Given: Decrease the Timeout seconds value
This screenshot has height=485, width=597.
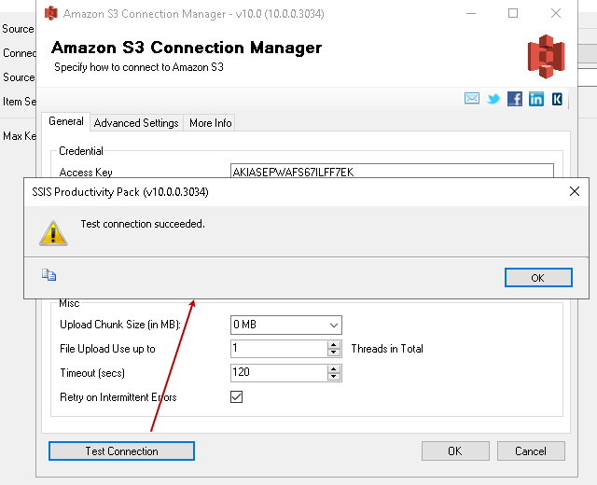Looking at the screenshot, I should (334, 377).
